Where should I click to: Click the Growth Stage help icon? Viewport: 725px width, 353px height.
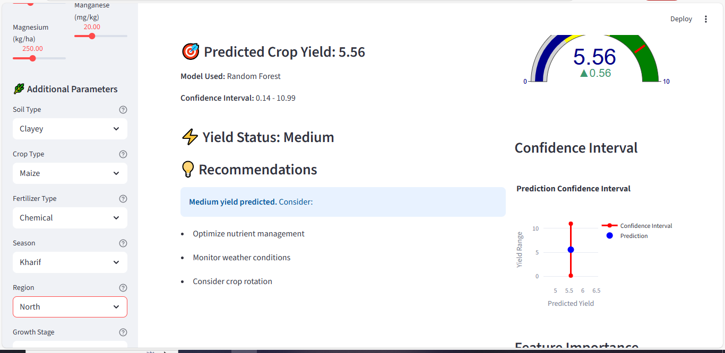pyautogui.click(x=123, y=332)
